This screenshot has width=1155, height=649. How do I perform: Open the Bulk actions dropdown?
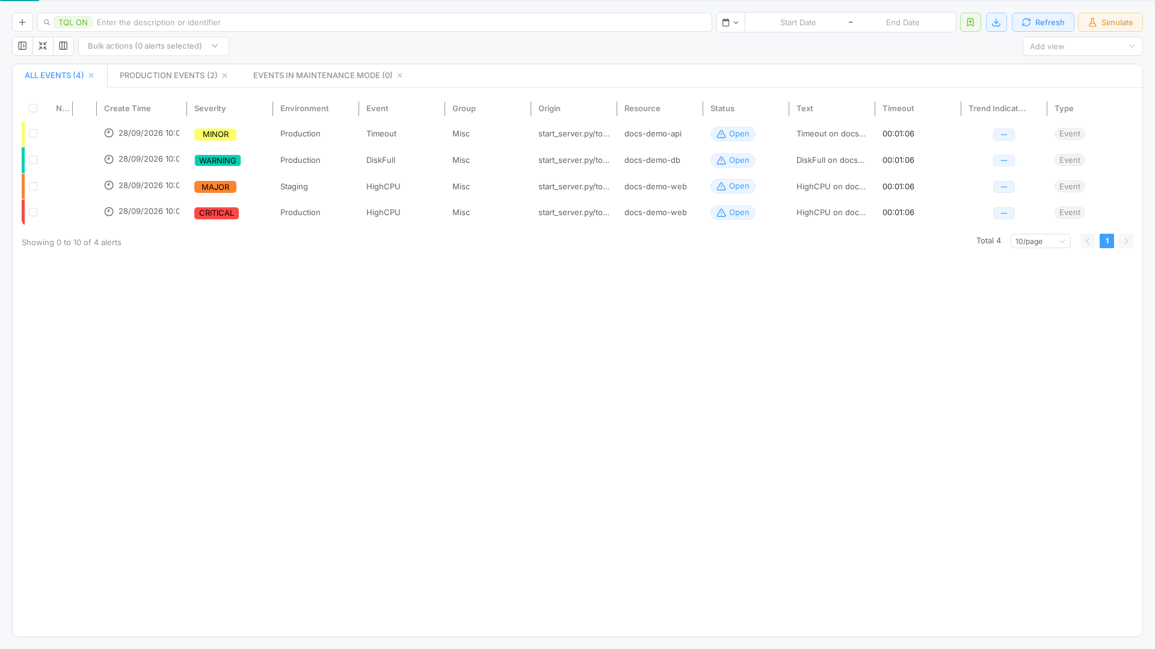153,46
